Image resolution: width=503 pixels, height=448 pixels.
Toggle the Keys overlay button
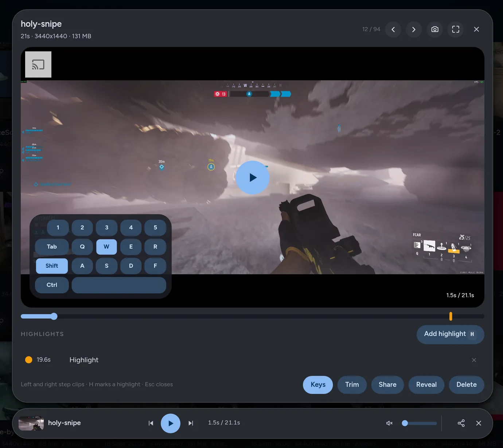click(x=318, y=385)
